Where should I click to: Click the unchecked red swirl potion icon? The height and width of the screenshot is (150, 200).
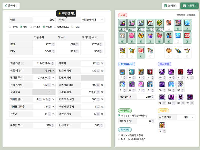(x=169, y=23)
